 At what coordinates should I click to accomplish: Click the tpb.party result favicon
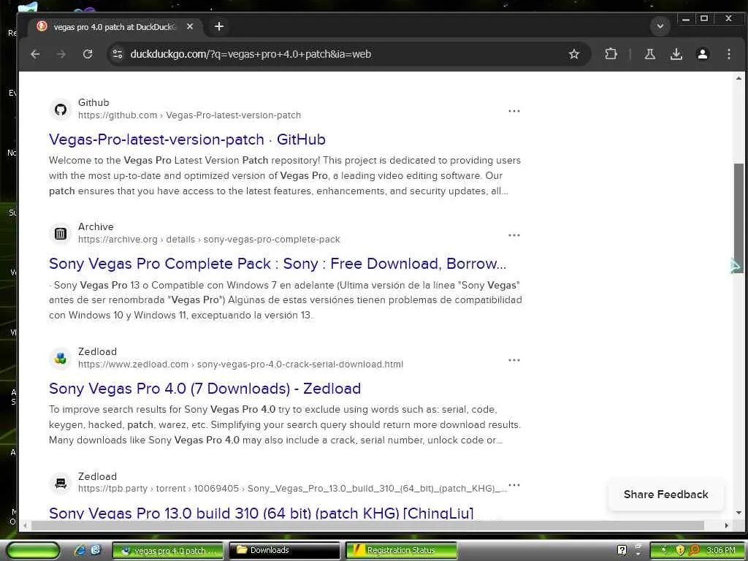[60, 483]
